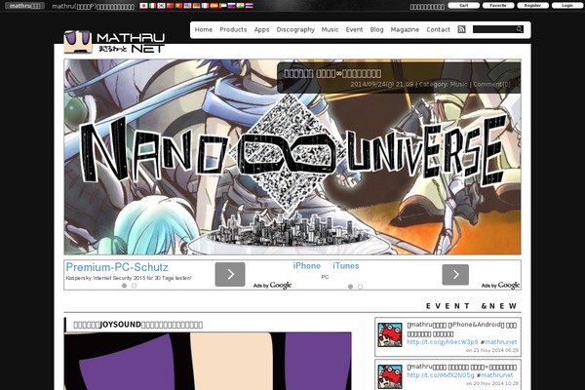
Task: Open the Products menu item
Action: [233, 29]
